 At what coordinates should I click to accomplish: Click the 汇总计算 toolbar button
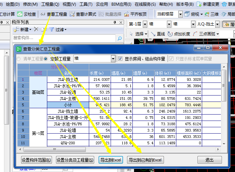click(7, 14)
